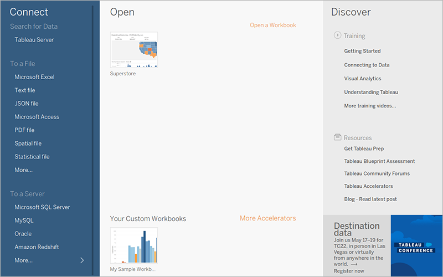Click the Resources box icon
443x277 pixels.
point(337,137)
